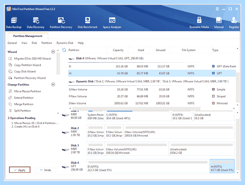This screenshot has height=185, width=245.
Task: Click GPT type swatch in H: row
Action: (213, 73)
